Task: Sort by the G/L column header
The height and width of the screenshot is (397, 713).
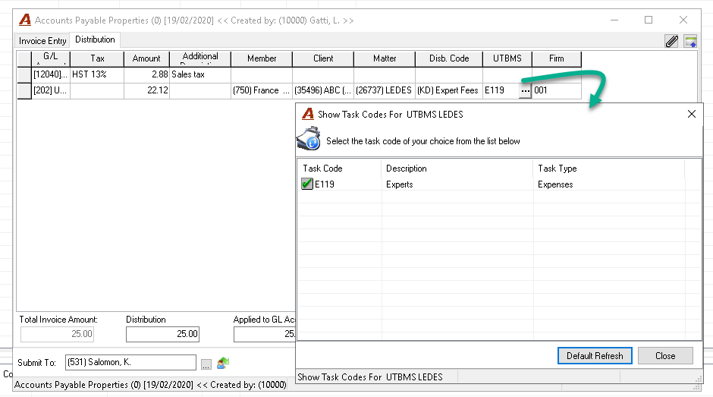Action: pyautogui.click(x=51, y=58)
